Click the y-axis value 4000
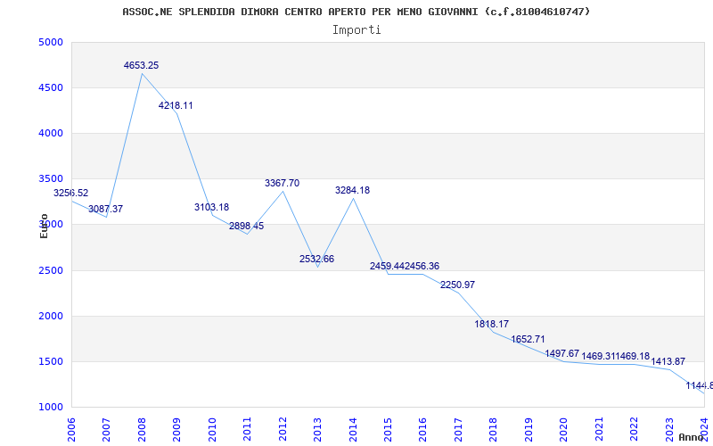Image resolution: width=713 pixels, height=446 pixels. pos(50,133)
